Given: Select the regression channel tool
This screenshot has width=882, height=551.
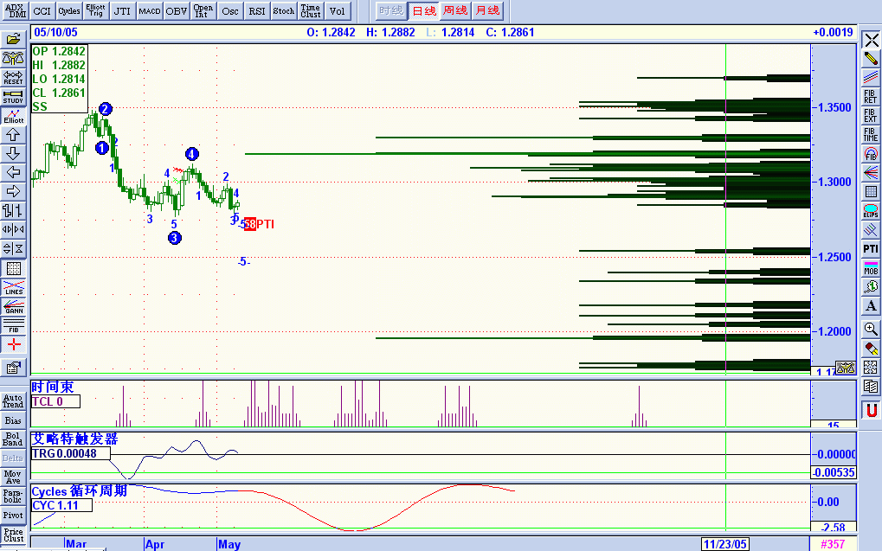Looking at the screenshot, I should coord(871,230).
